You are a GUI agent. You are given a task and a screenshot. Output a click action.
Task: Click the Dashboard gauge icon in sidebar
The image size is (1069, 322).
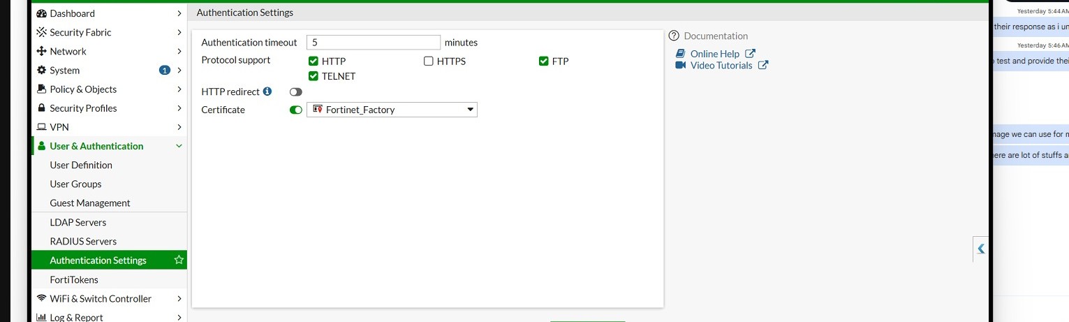coord(41,13)
